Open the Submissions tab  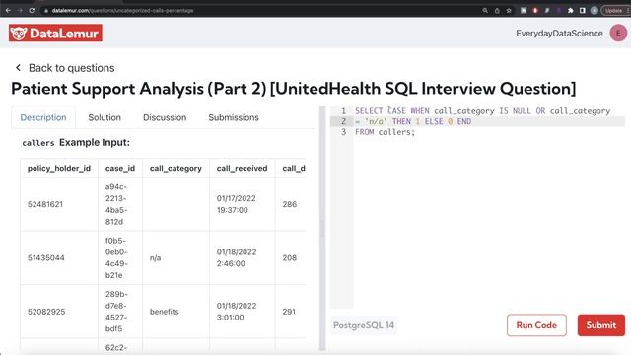(234, 117)
